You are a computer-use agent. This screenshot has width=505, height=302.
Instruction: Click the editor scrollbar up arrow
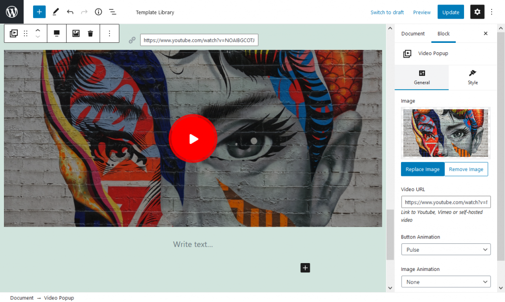[x=390, y=28]
